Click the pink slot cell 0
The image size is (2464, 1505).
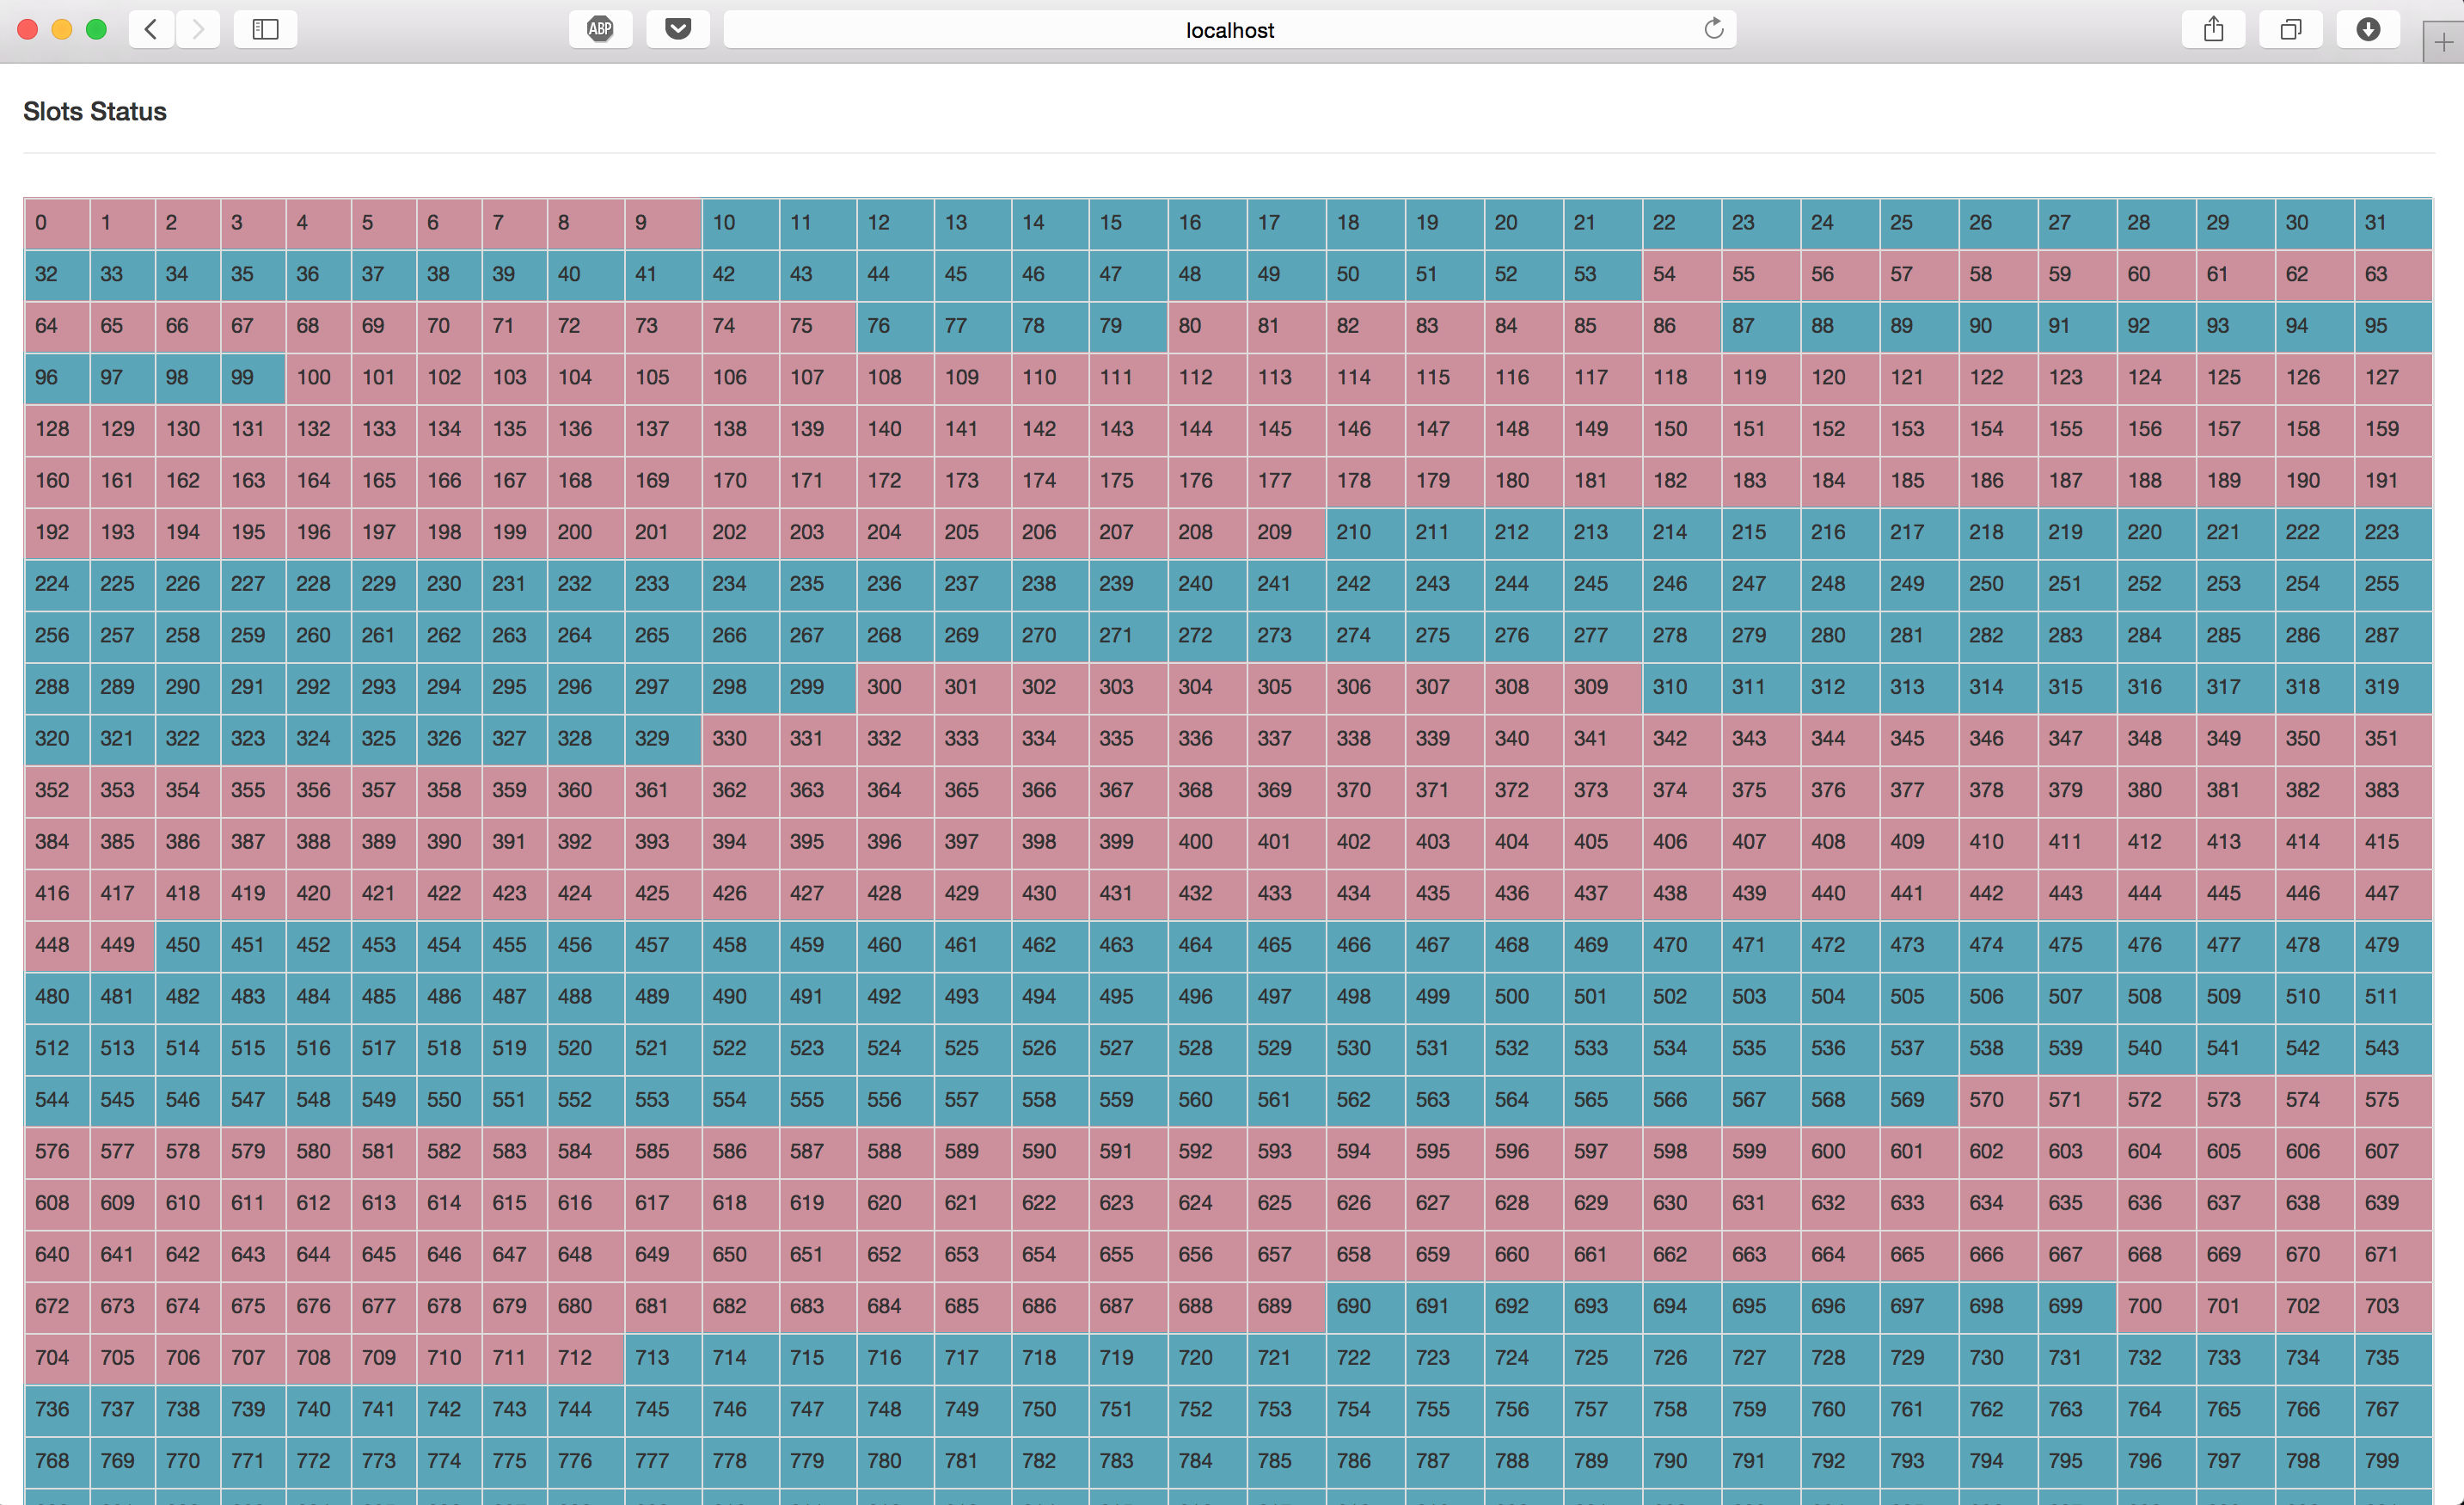[57, 223]
